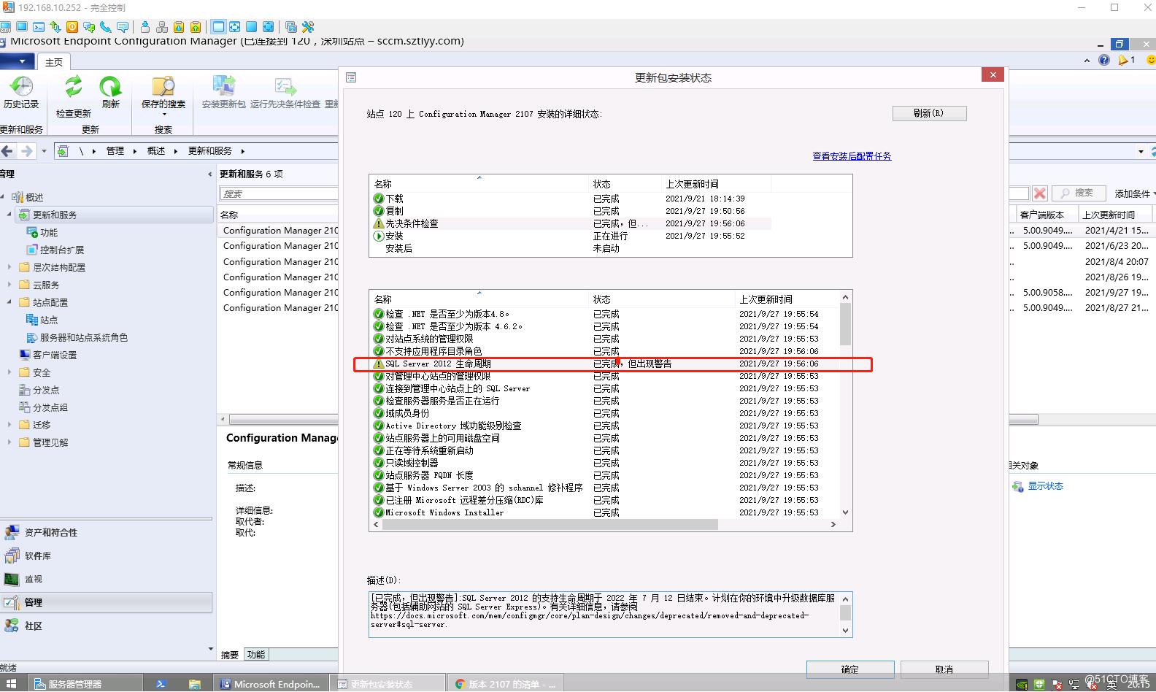1156x692 pixels.
Task: Switch to Chrome 版本 2107 taskbar window
Action: (506, 684)
